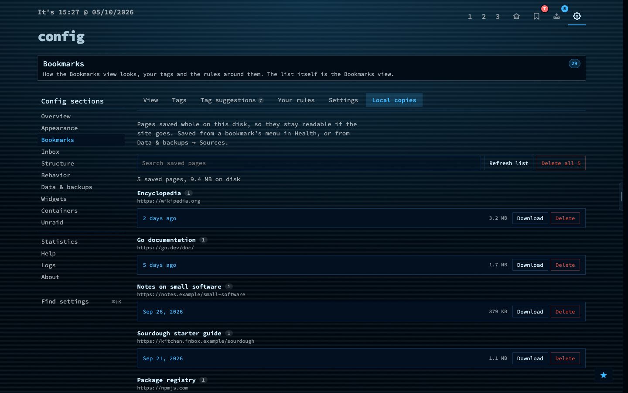Click the https://wikipedia.org URL
The width and height of the screenshot is (628, 393).
(x=169, y=201)
